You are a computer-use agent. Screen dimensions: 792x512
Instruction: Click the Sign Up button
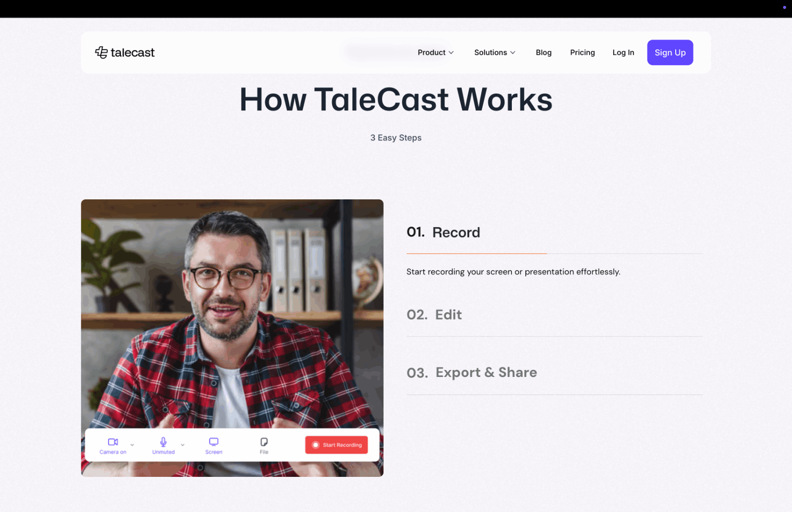pos(670,52)
